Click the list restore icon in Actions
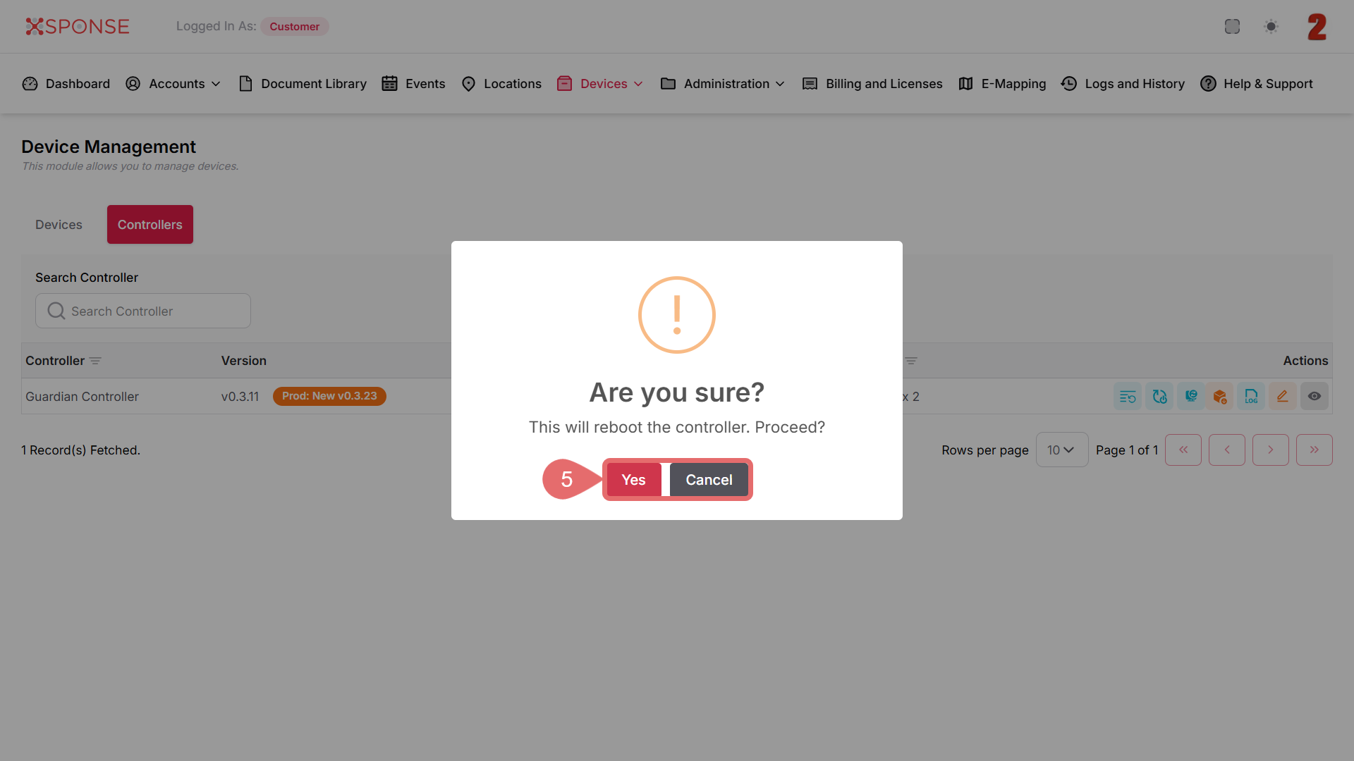Screen dimensions: 1354x761 pyautogui.click(x=1128, y=397)
